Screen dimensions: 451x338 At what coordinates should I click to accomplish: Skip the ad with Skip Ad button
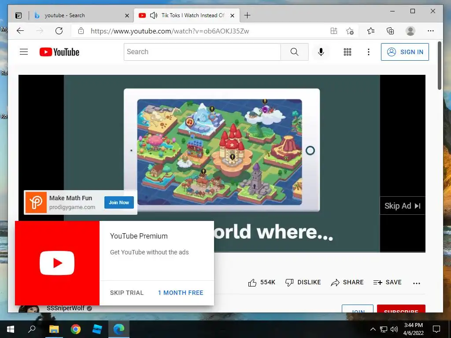click(403, 206)
